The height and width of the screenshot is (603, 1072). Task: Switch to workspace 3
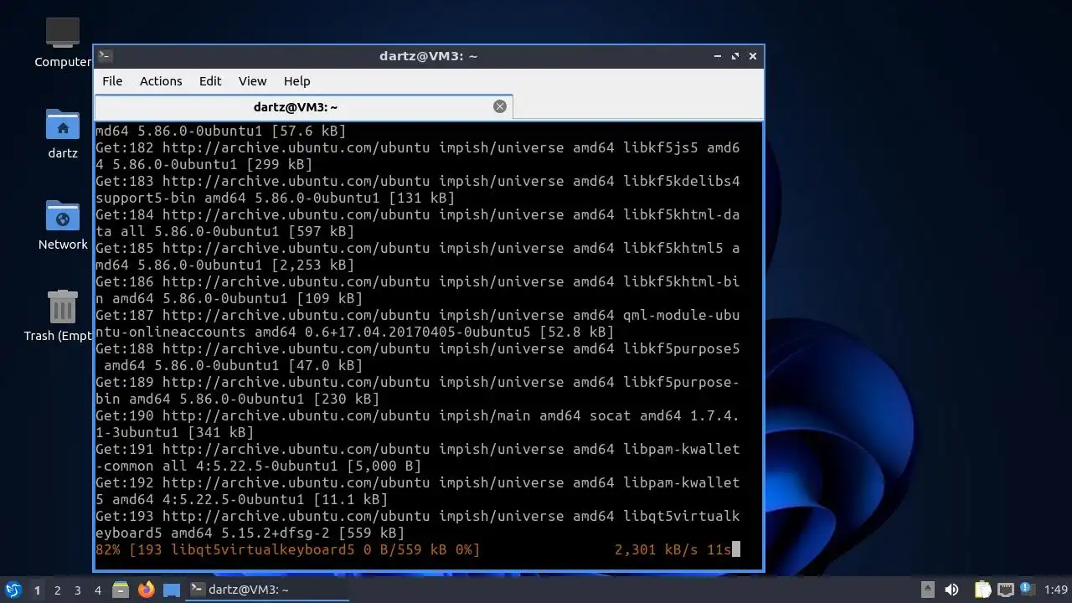(77, 590)
